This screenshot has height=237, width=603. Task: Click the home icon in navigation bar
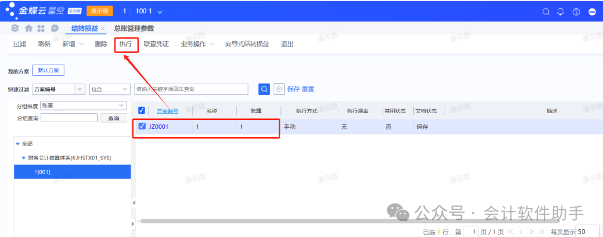[28, 28]
